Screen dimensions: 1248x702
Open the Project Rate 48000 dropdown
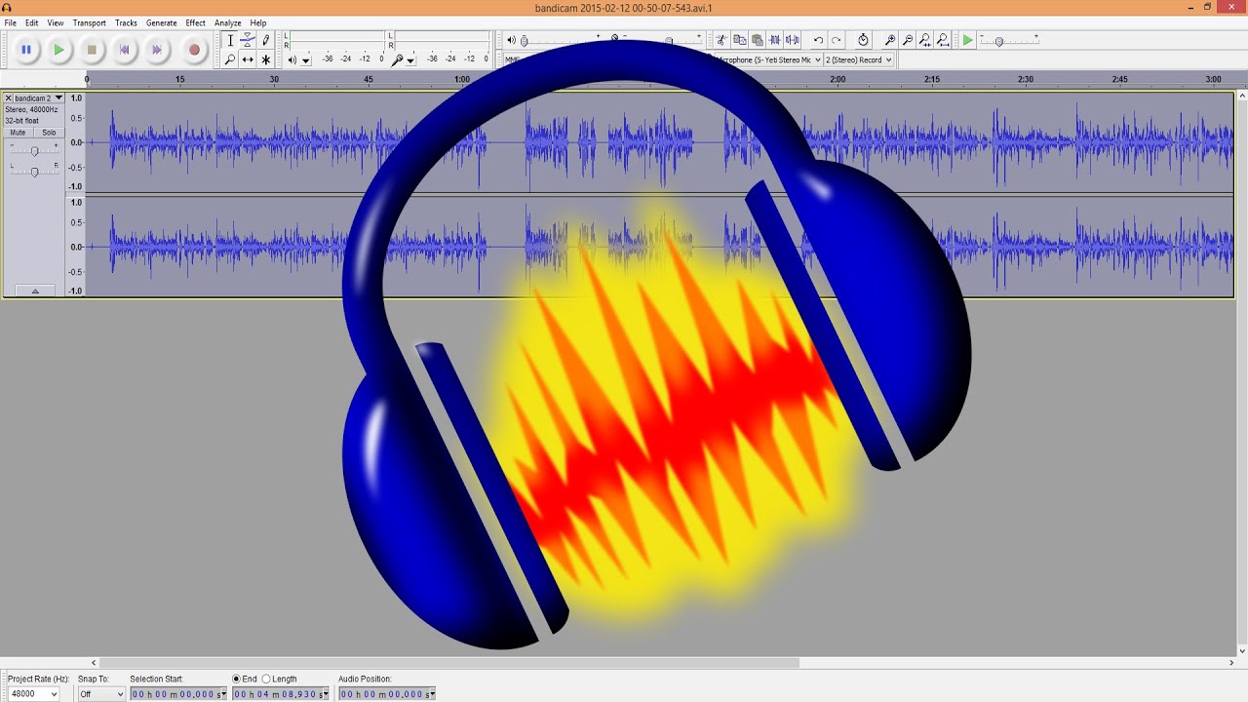pos(32,694)
